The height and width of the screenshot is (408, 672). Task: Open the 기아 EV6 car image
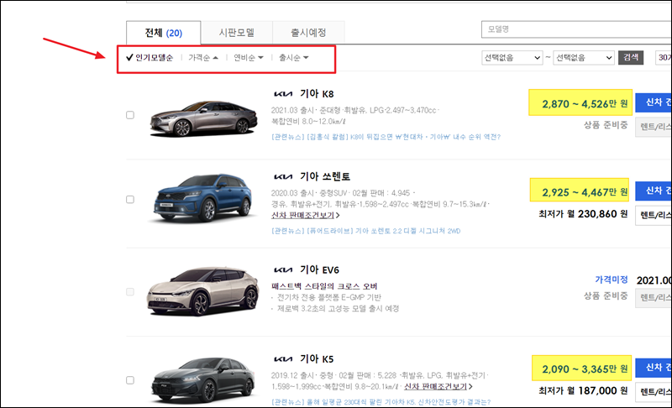click(x=203, y=291)
